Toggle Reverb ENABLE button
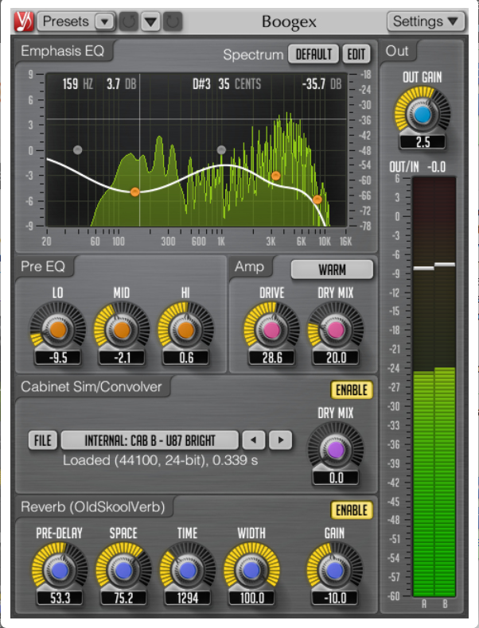 [352, 510]
